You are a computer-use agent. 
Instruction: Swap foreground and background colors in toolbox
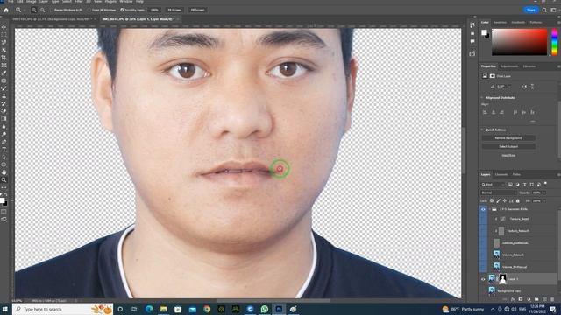(6, 195)
